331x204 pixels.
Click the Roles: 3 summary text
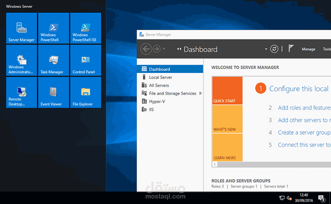218,187
